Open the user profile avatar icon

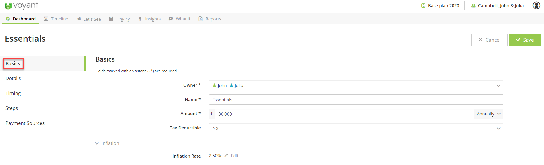coord(536,5)
